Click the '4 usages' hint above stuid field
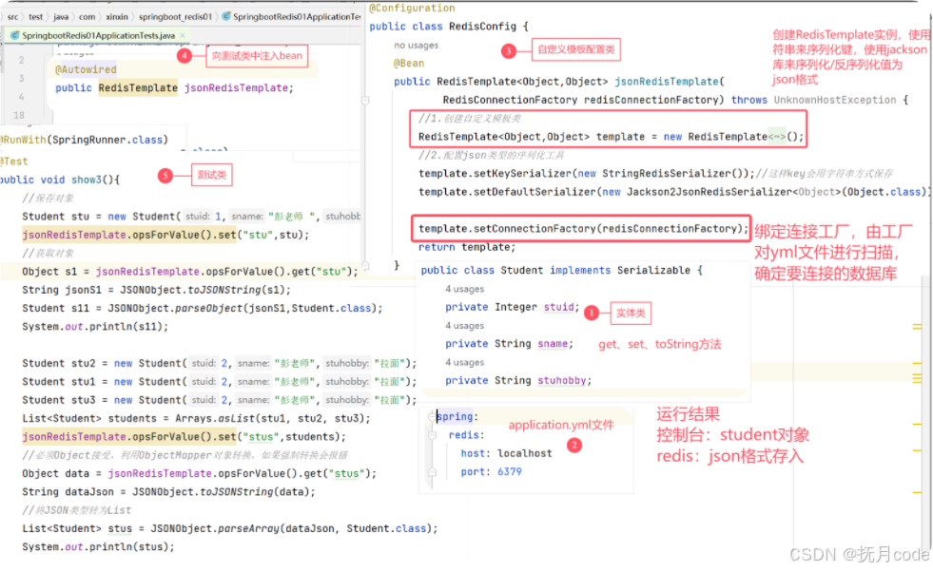The image size is (933, 571). (464, 289)
